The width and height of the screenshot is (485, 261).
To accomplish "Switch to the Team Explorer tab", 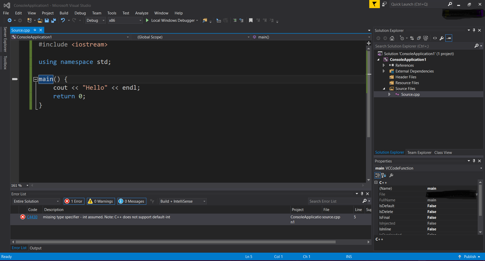I will [419, 153].
